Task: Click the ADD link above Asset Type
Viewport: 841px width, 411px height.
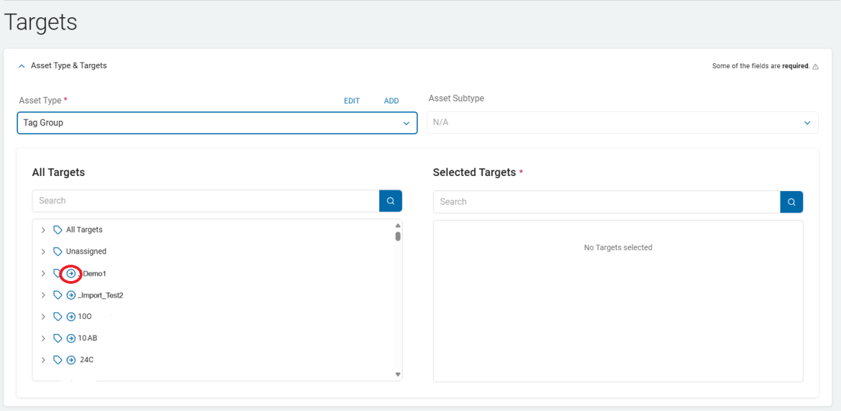Action: tap(391, 101)
